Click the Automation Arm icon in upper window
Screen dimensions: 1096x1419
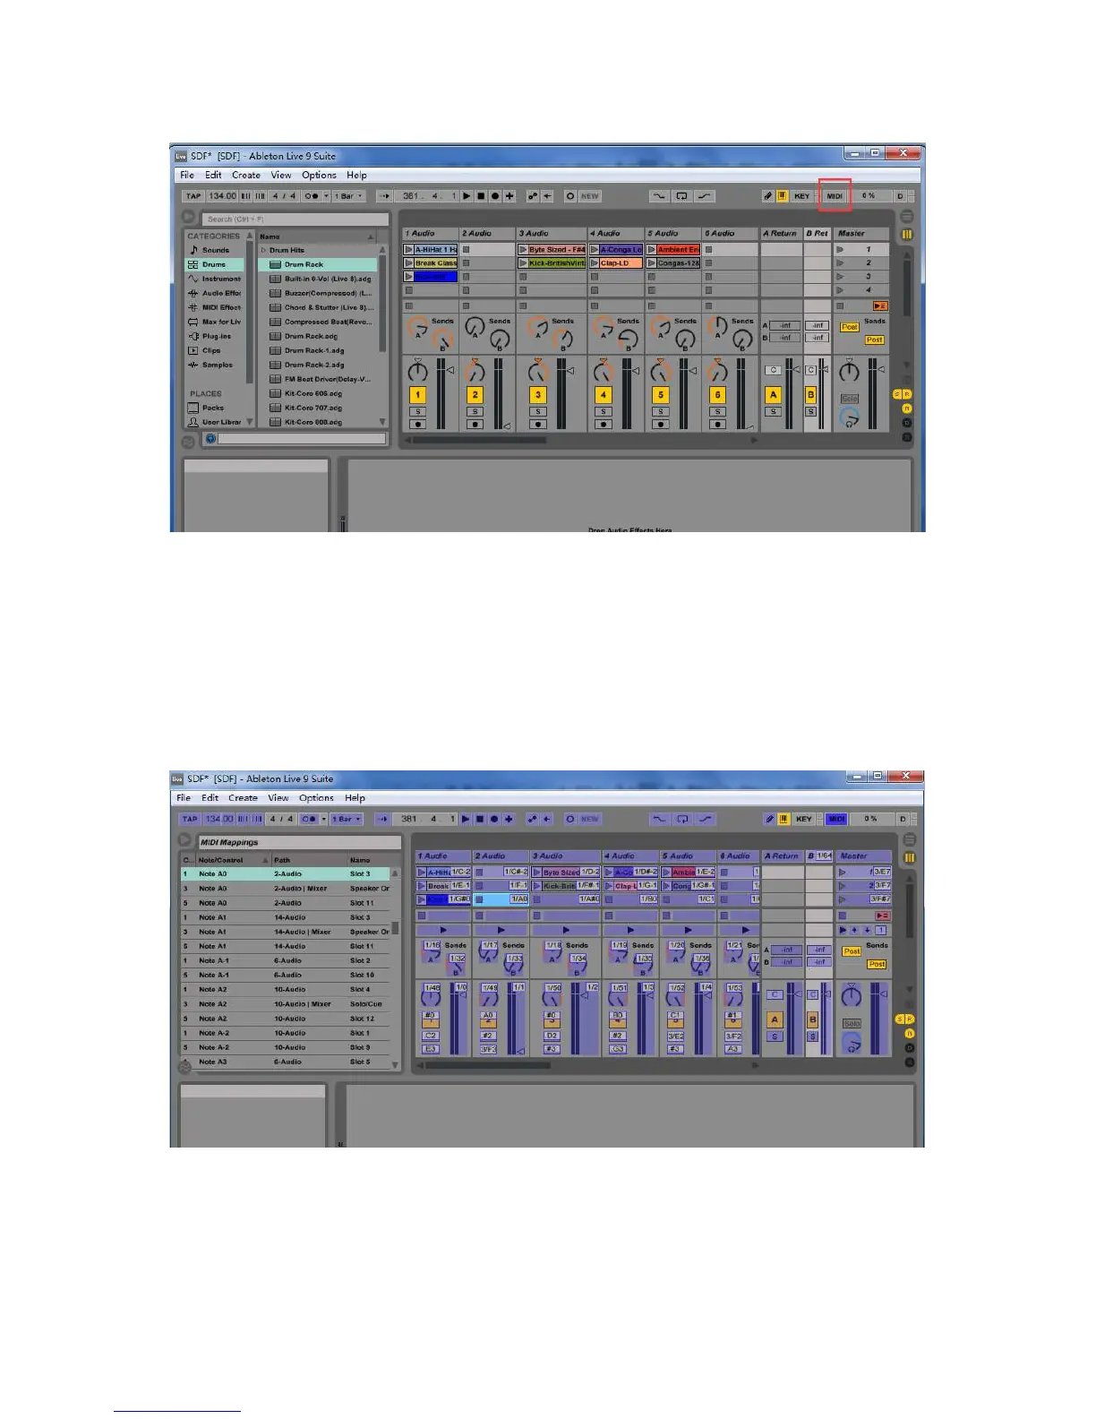[x=533, y=196]
